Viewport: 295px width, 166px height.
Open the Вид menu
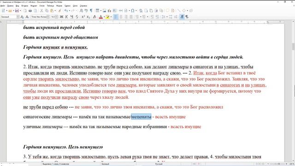(x=18, y=6)
